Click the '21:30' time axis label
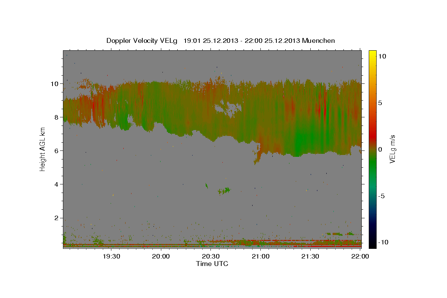The width and height of the screenshot is (447, 298). pyautogui.click(x=310, y=256)
